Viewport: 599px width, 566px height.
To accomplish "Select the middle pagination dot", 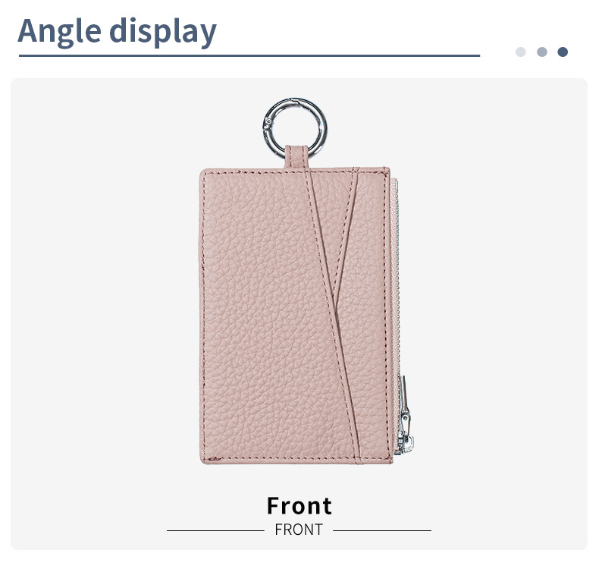I will coord(541,52).
